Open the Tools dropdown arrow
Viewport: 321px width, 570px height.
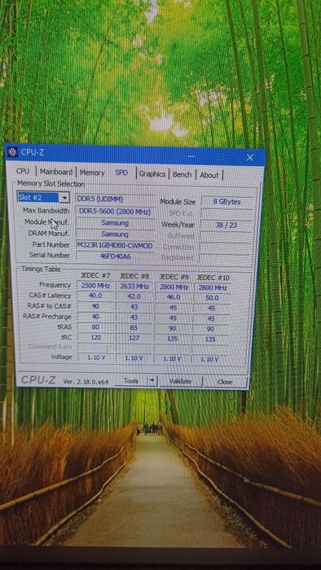(x=152, y=381)
